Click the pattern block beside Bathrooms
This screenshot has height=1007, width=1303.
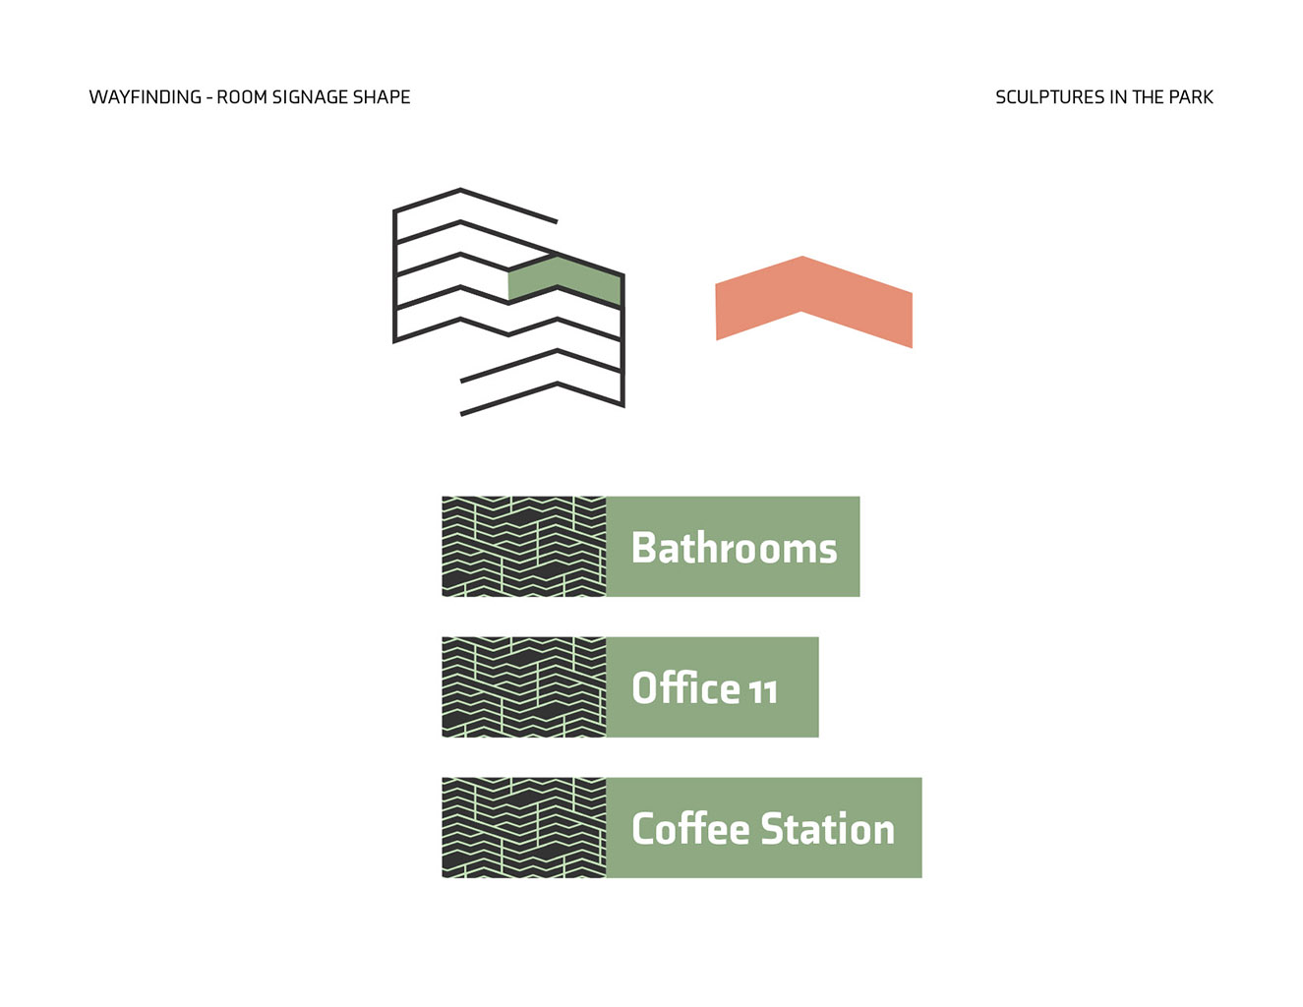(x=524, y=547)
